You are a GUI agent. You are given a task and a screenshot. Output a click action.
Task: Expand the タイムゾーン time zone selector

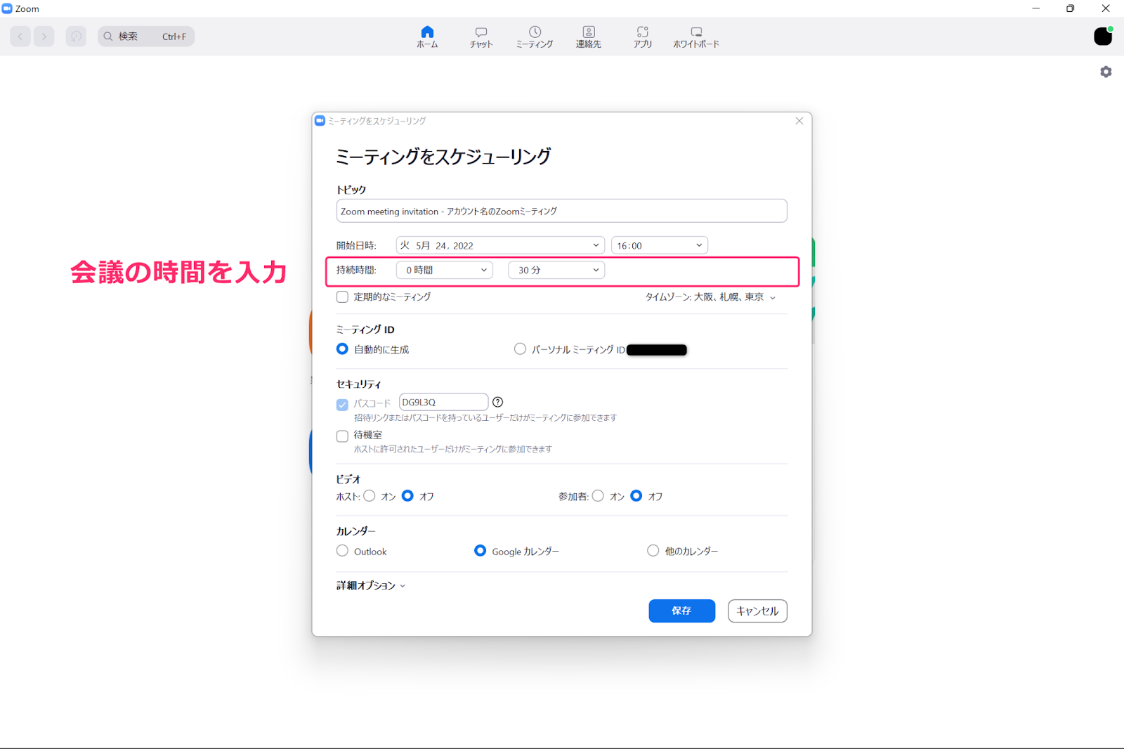click(710, 297)
